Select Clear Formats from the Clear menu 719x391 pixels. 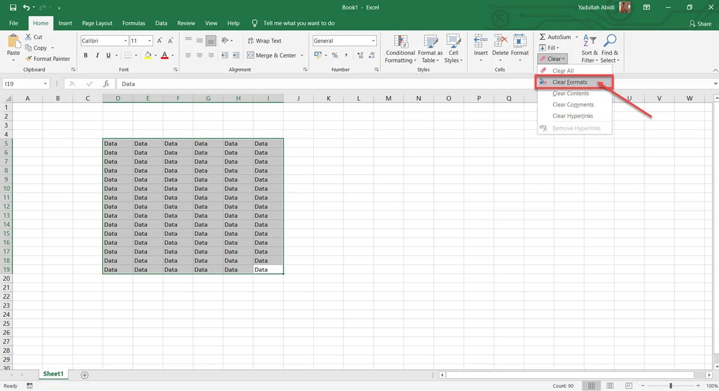569,82
